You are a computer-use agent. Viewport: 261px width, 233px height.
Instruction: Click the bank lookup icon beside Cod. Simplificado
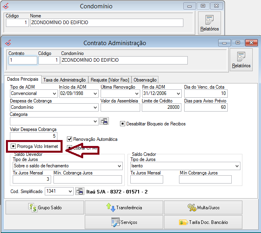coord(79,191)
